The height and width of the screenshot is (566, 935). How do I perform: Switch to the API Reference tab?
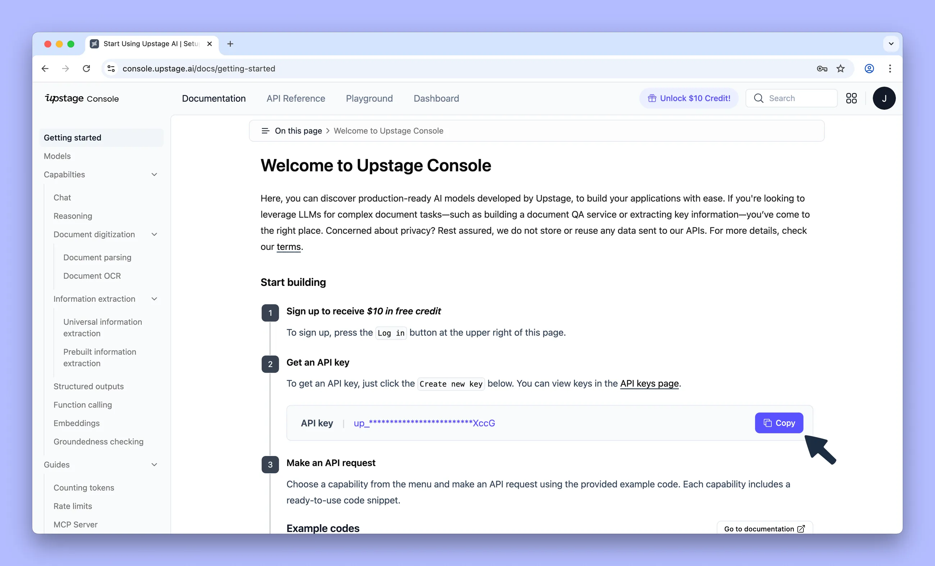pyautogui.click(x=296, y=99)
